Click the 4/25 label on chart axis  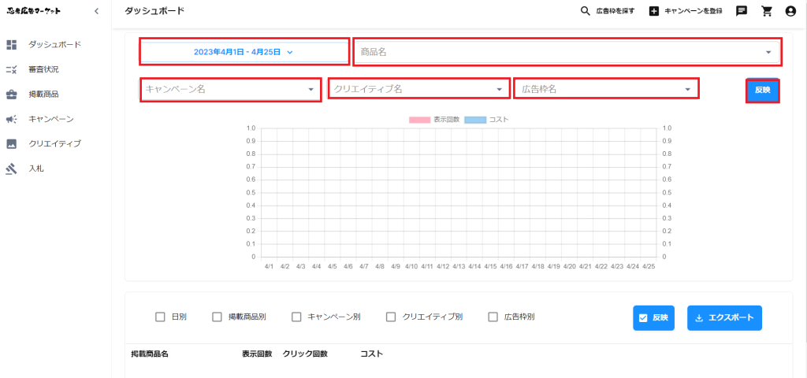pyautogui.click(x=649, y=267)
